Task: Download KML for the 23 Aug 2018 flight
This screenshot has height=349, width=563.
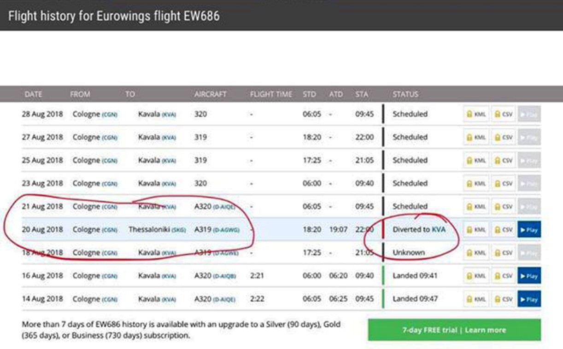Action: (x=476, y=183)
